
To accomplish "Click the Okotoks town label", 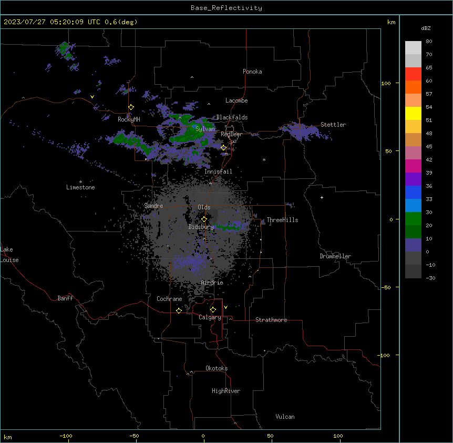I will pos(217,368).
